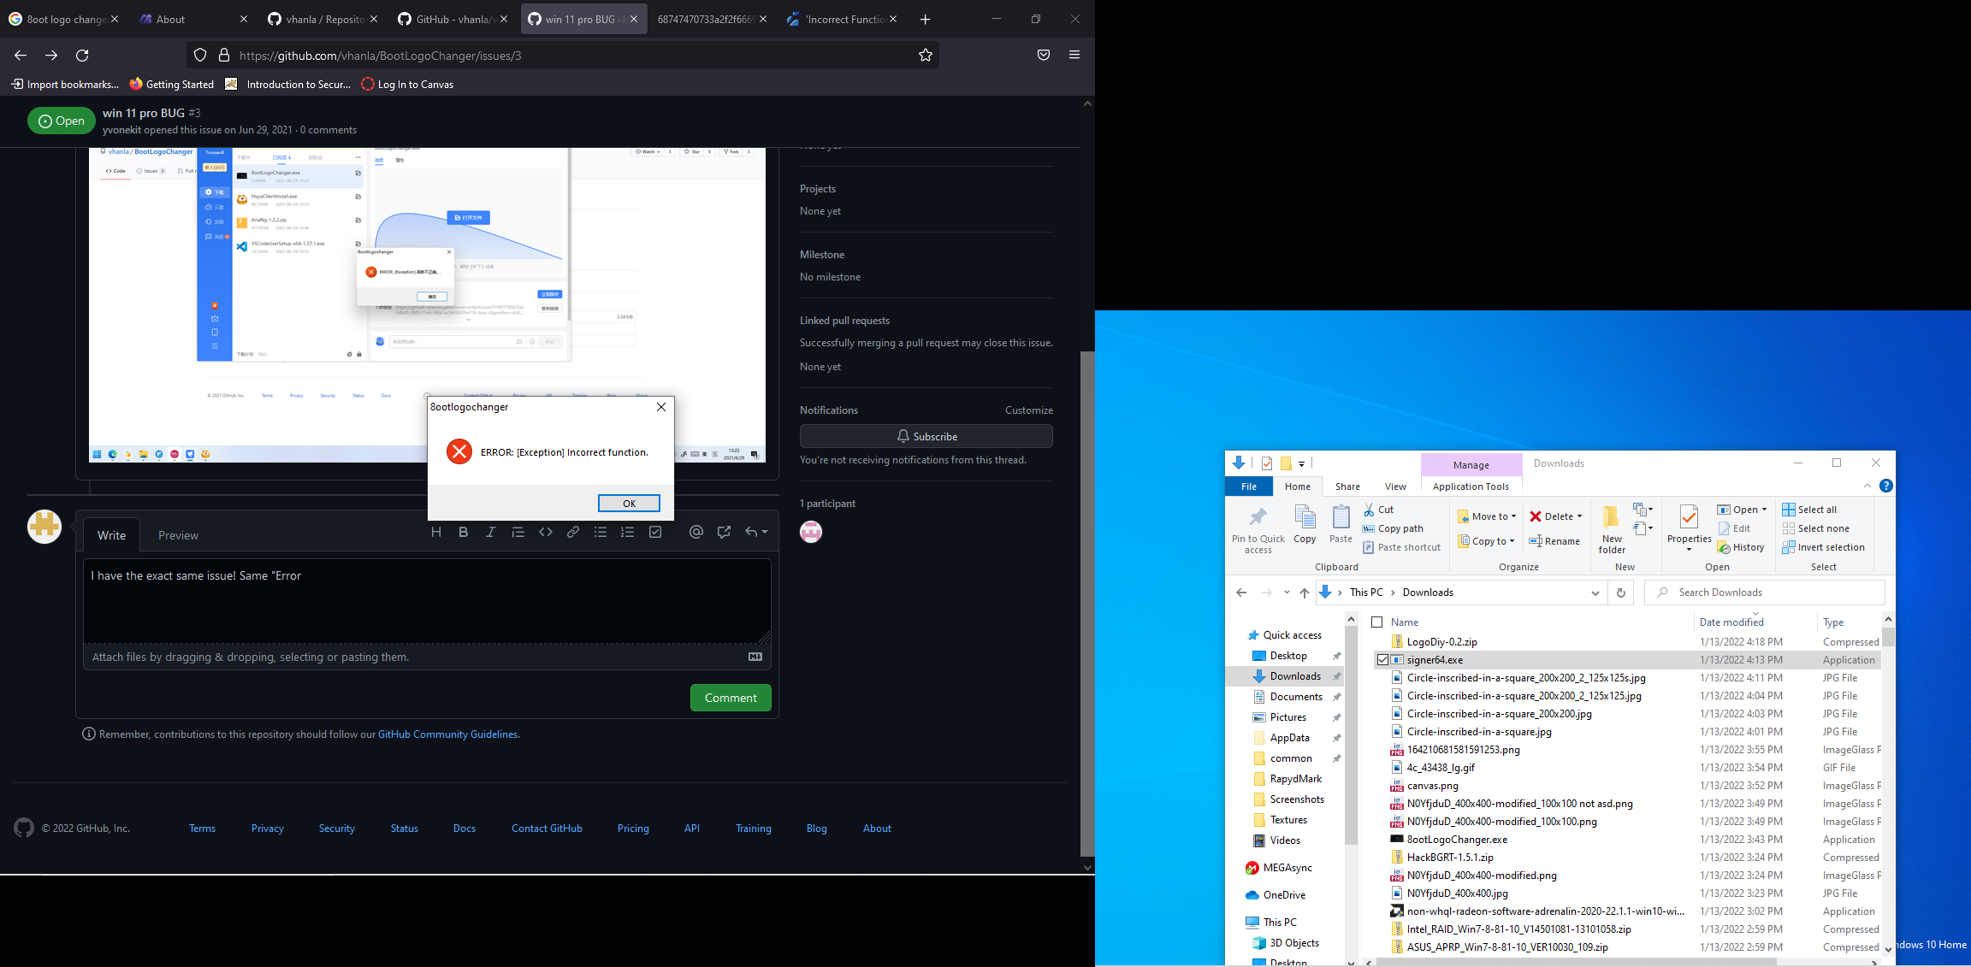Apply italic formatting in the comment toolbar
This screenshot has width=1971, height=967.
(x=490, y=531)
